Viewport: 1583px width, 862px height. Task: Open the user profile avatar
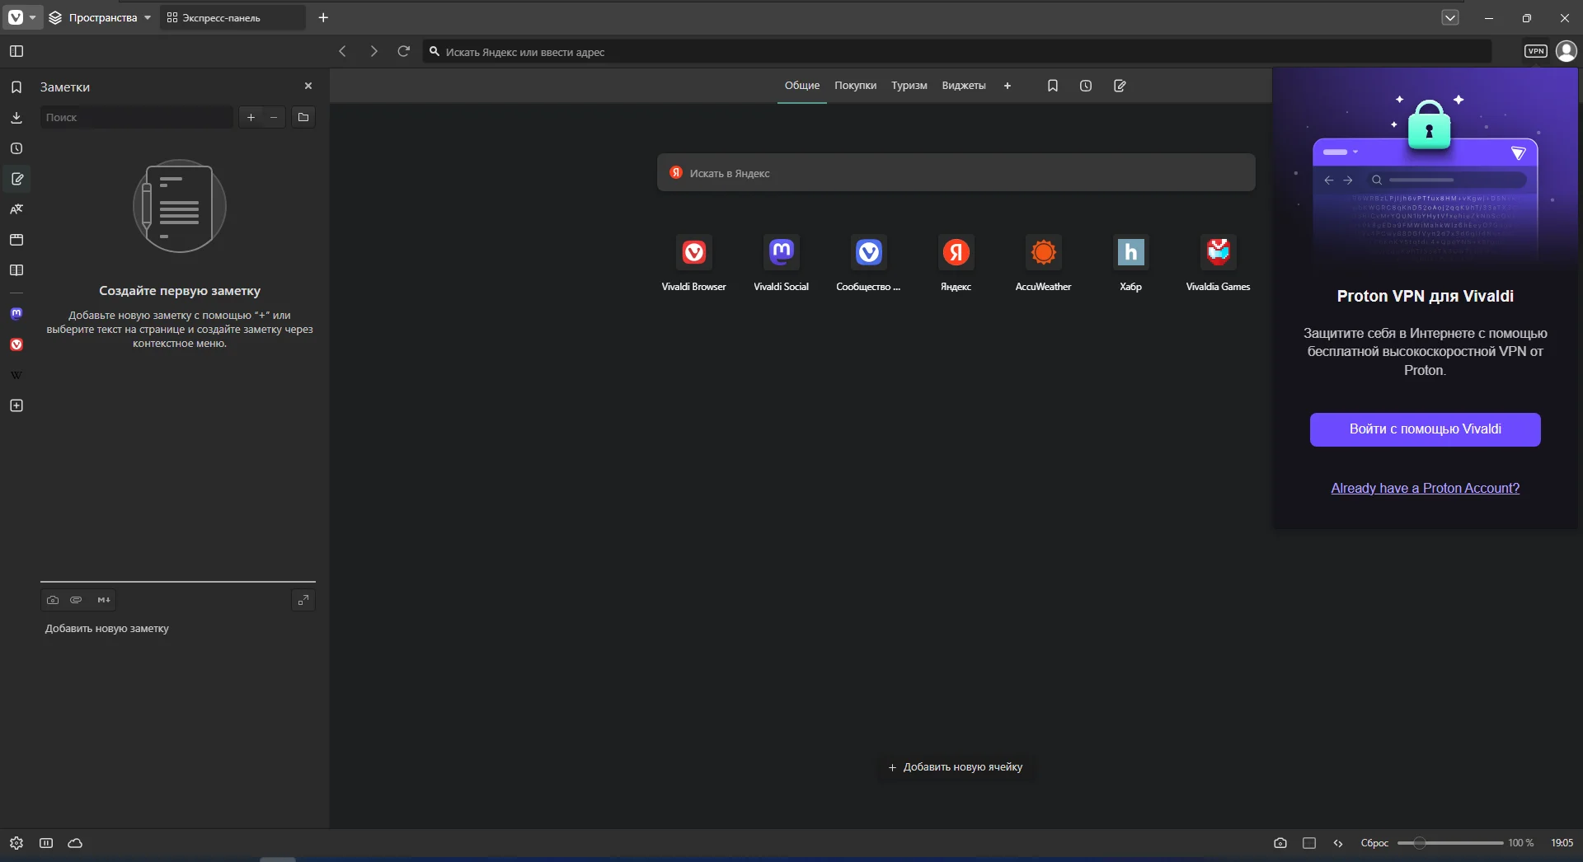coord(1566,51)
